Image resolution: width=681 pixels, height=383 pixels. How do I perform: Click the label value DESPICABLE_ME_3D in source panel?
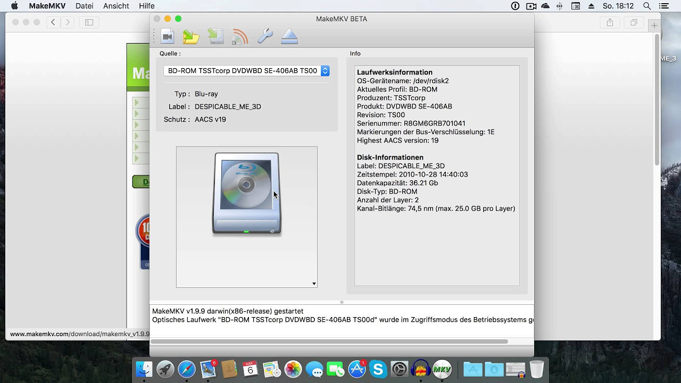[x=228, y=106]
